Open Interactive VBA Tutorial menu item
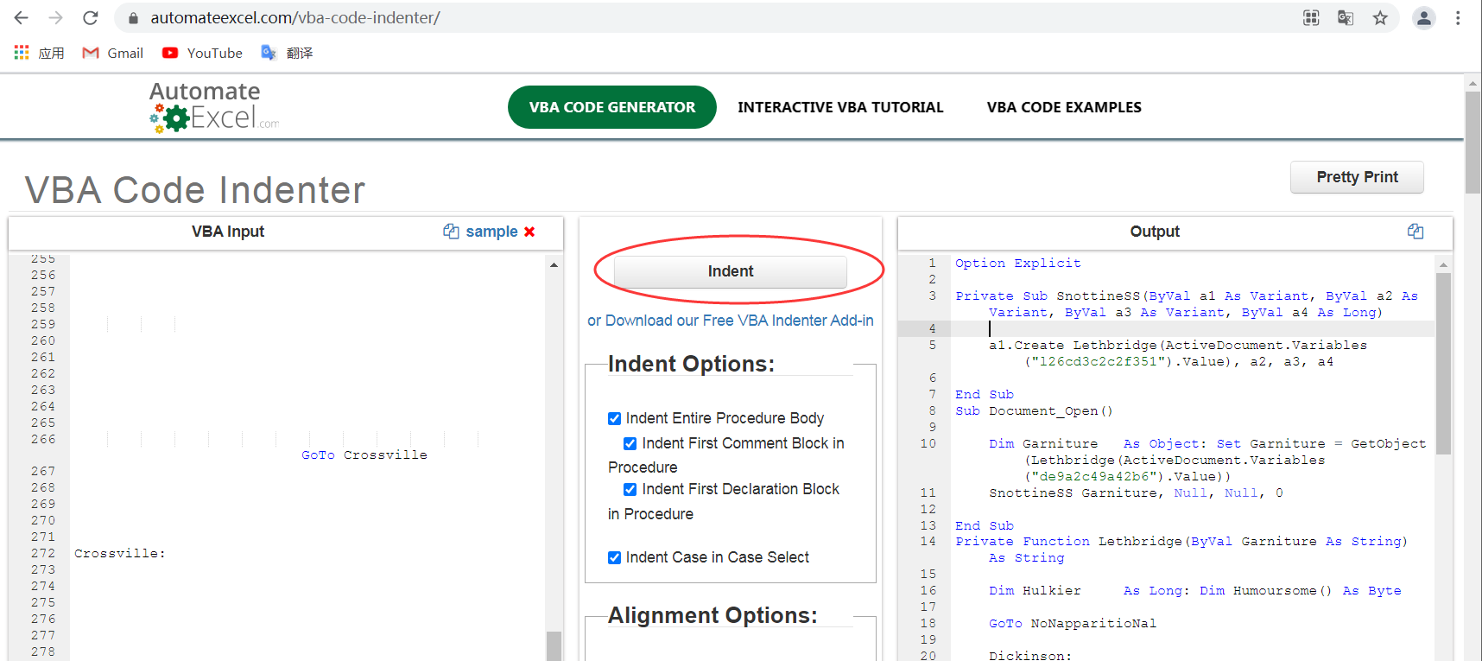 (840, 107)
